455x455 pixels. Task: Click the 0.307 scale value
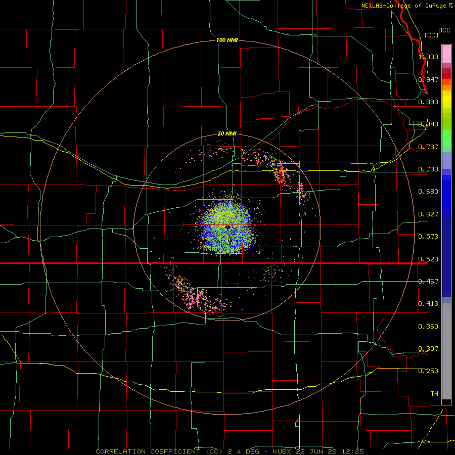coord(428,349)
